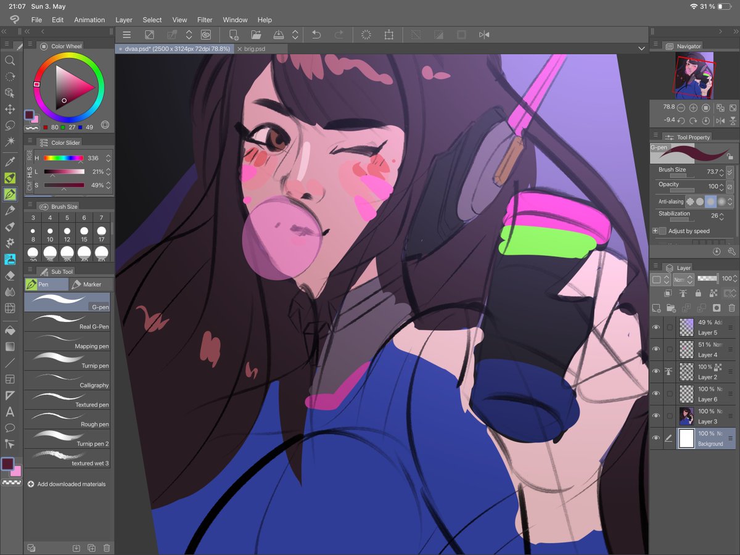
Task: Click the pink sub color swatch under Color Wheel
Action: pyautogui.click(x=34, y=118)
